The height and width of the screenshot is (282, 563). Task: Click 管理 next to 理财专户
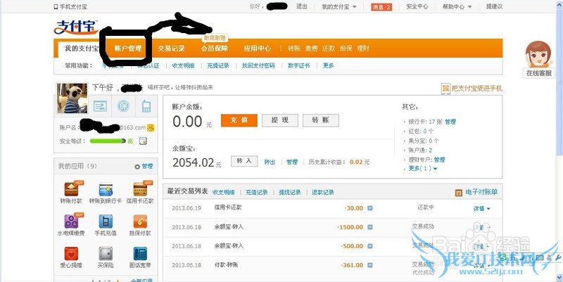pyautogui.click(x=439, y=160)
